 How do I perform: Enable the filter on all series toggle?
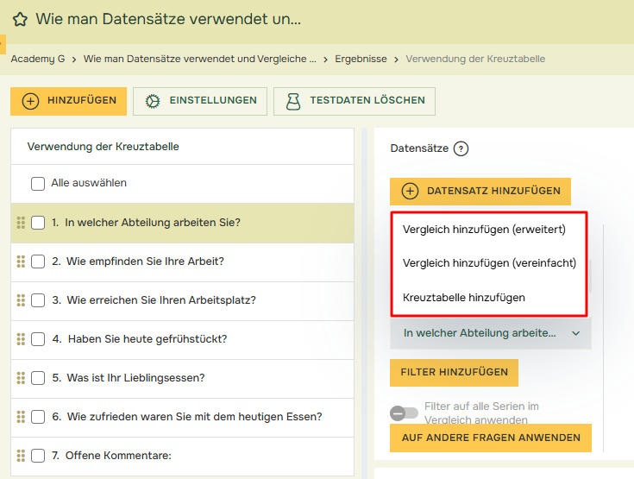click(404, 413)
